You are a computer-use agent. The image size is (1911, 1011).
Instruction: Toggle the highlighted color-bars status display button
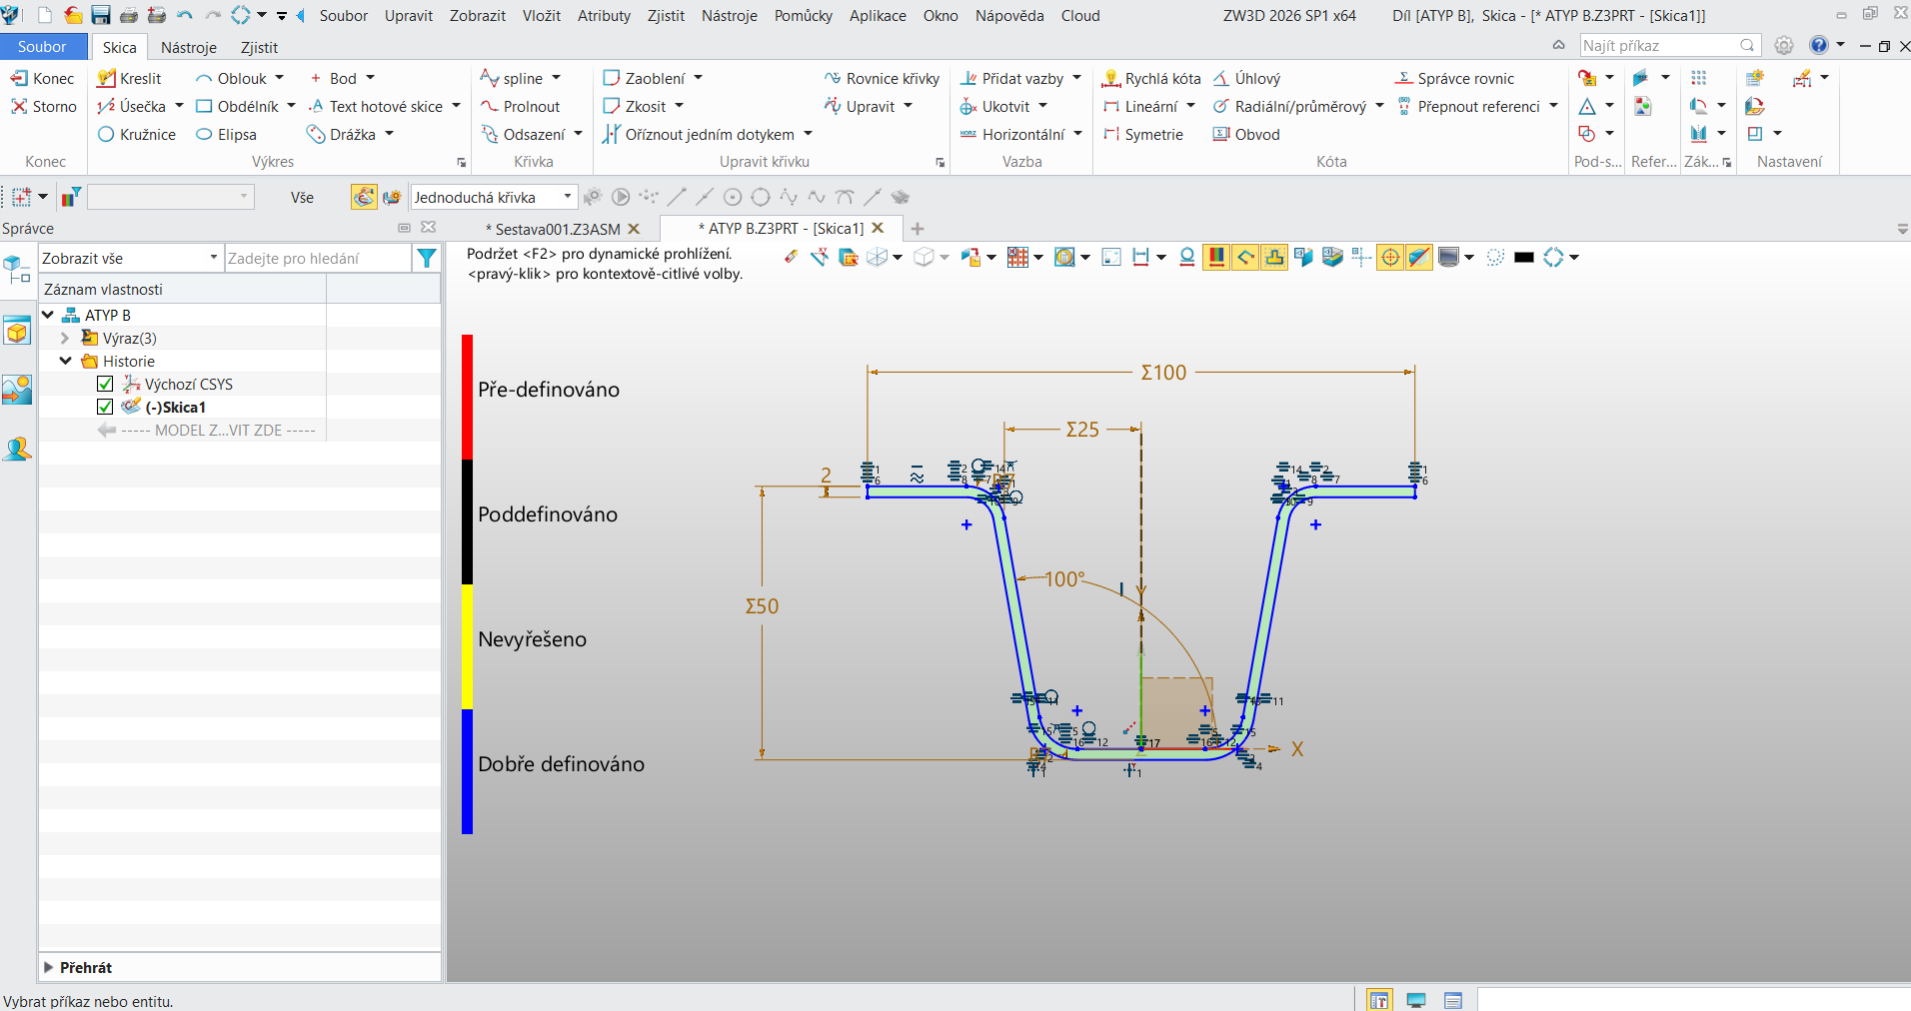click(1216, 257)
